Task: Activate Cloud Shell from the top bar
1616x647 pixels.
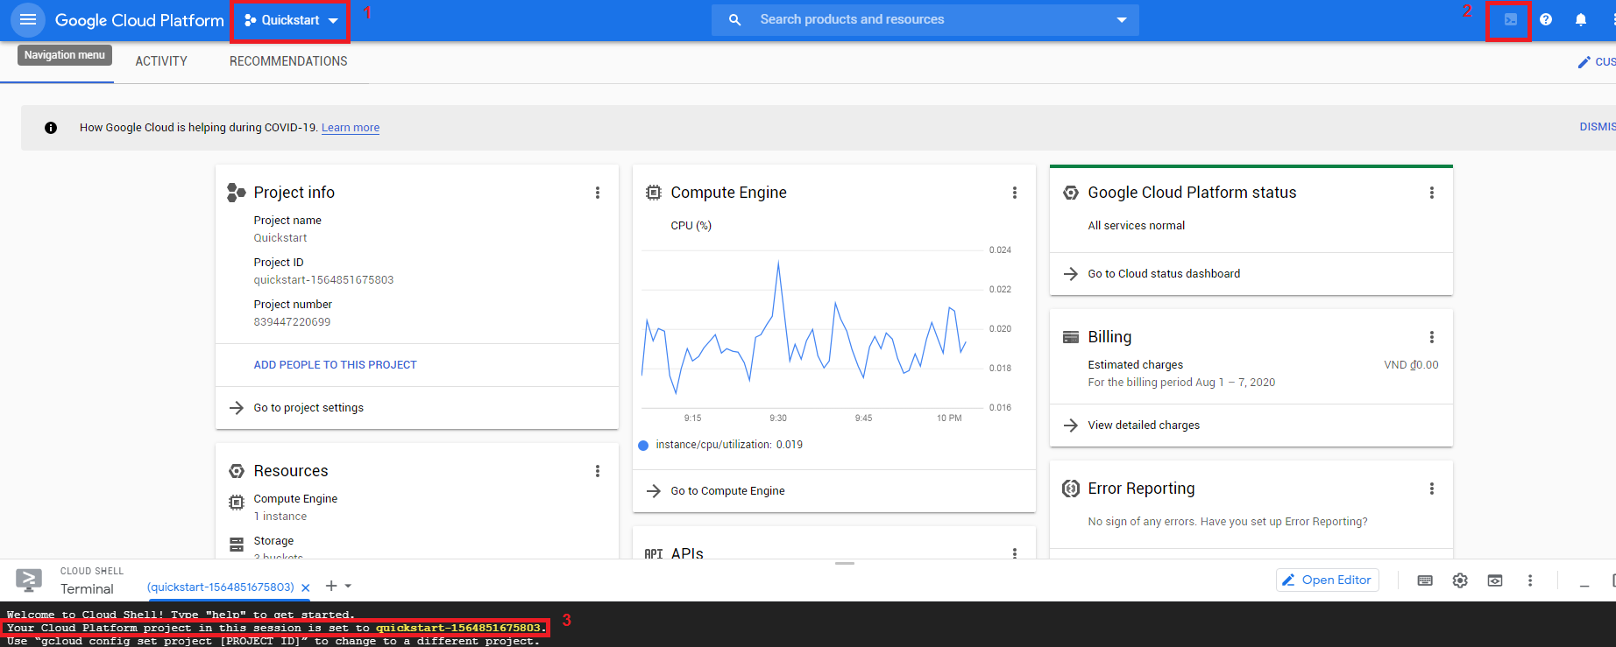Action: (x=1510, y=19)
